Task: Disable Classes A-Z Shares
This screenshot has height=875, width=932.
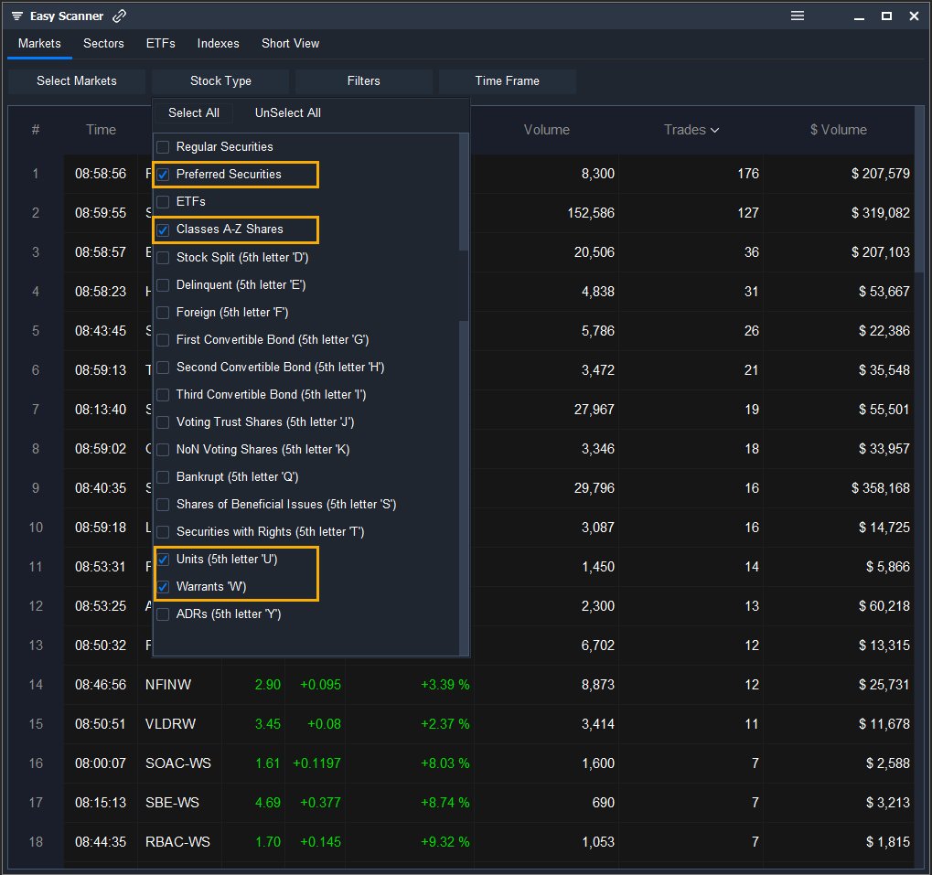Action: 163,229
